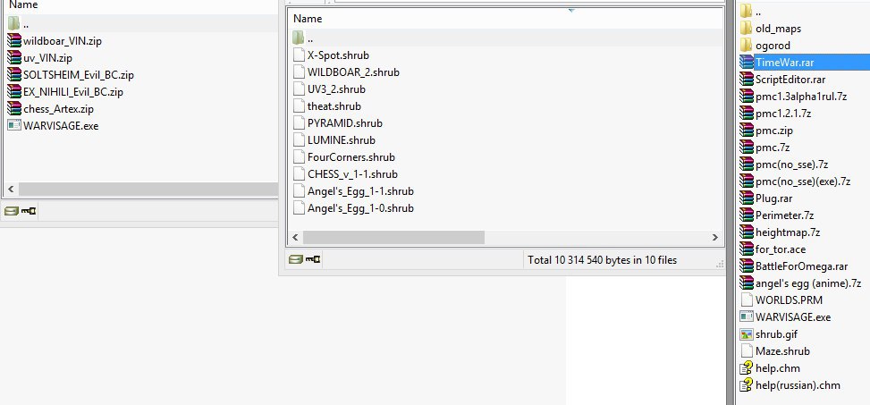Click the total bytes status text

(602, 259)
